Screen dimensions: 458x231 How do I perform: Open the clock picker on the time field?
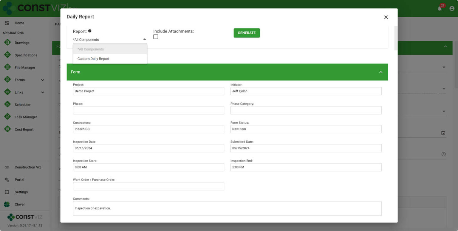point(443,154)
